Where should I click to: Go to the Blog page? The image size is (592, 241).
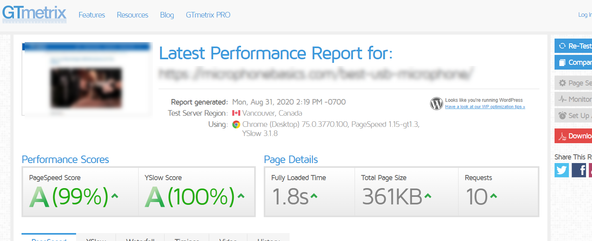(x=167, y=15)
